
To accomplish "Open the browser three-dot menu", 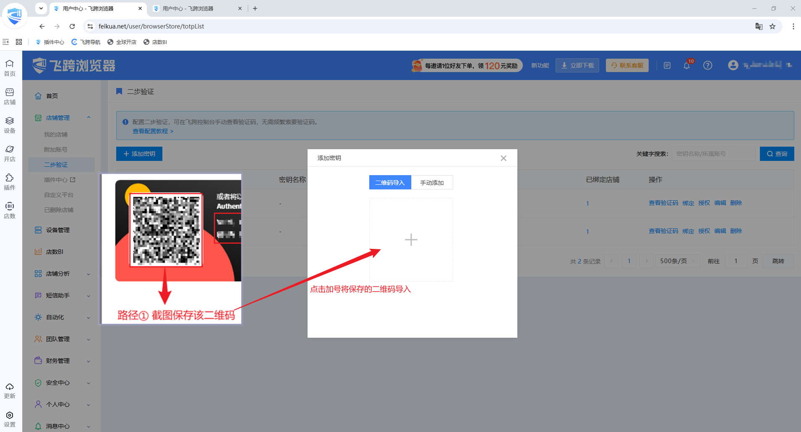I will (x=793, y=26).
